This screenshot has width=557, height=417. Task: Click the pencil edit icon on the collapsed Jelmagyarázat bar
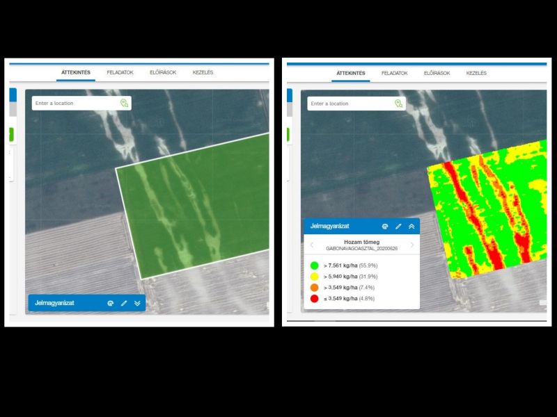click(124, 303)
